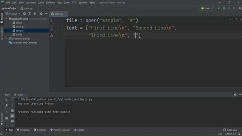Open the Window menu
The image size is (242, 136).
click(x=83, y=3)
